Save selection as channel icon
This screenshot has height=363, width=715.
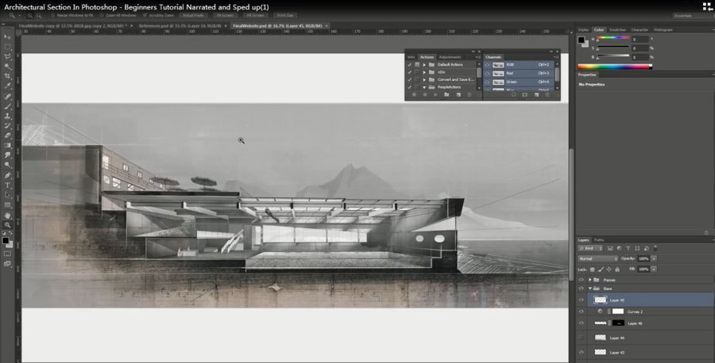click(x=525, y=94)
